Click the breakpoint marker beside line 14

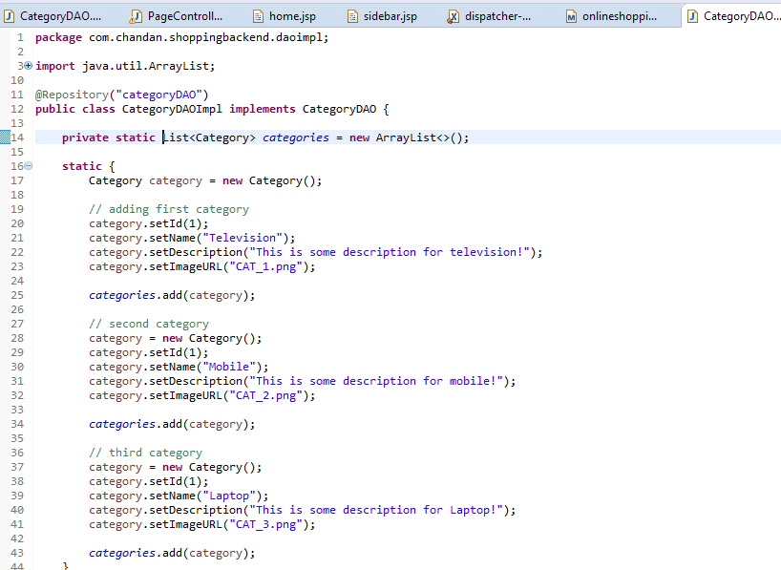[6, 137]
